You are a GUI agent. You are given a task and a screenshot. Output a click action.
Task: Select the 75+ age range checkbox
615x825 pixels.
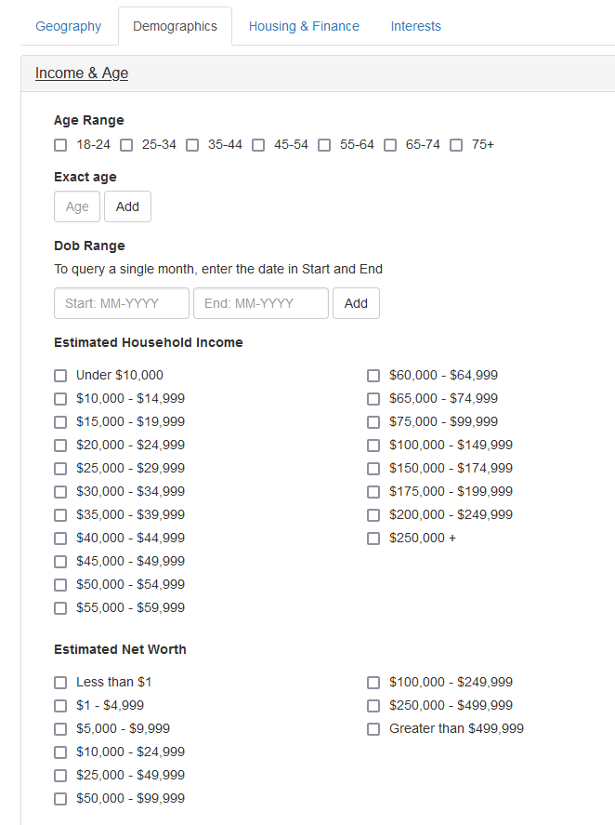pos(456,145)
